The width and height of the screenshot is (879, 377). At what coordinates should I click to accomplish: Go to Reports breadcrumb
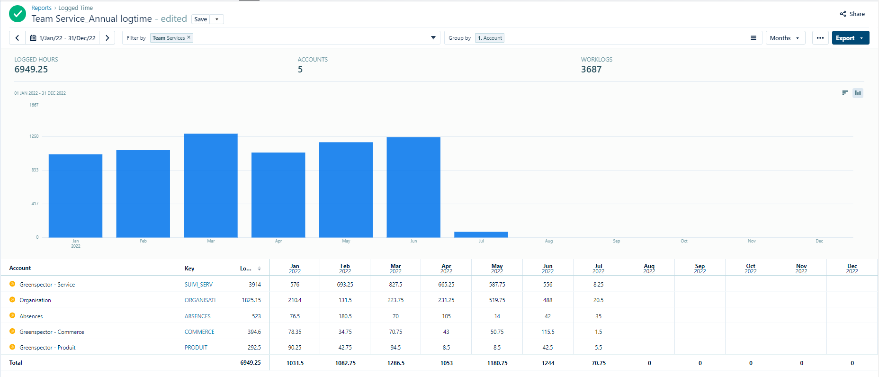pyautogui.click(x=41, y=8)
